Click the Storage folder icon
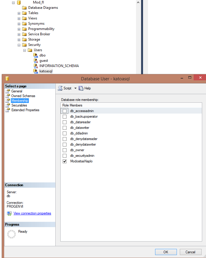This screenshot has width=206, height=258. (x=24, y=39)
